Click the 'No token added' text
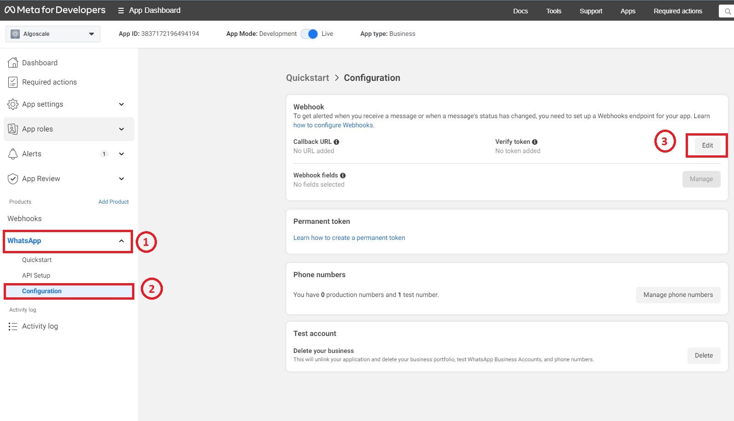734x421 pixels. [518, 151]
